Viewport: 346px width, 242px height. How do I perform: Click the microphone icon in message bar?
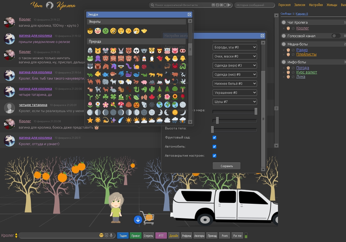click(x=111, y=235)
